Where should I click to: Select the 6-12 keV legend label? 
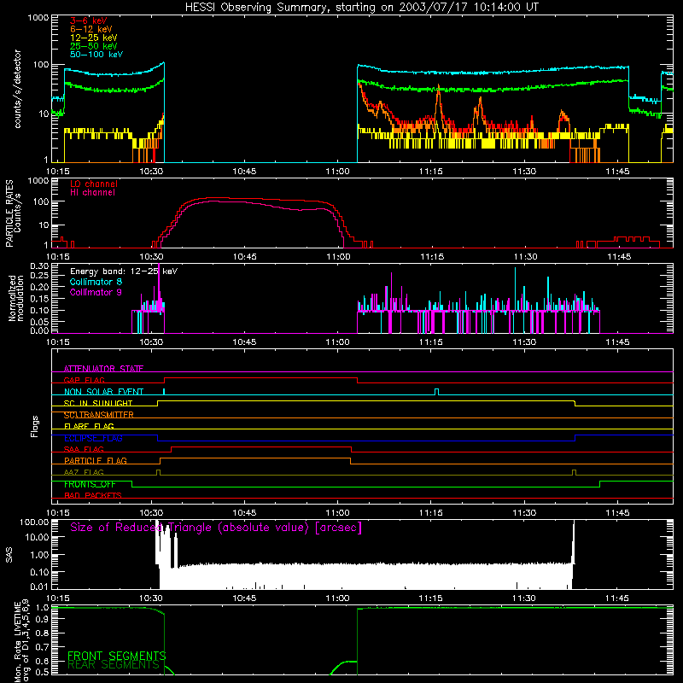(x=90, y=29)
